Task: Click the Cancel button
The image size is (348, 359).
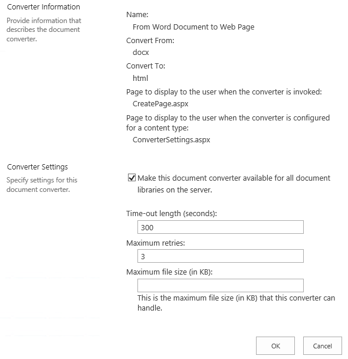Action: (x=323, y=346)
